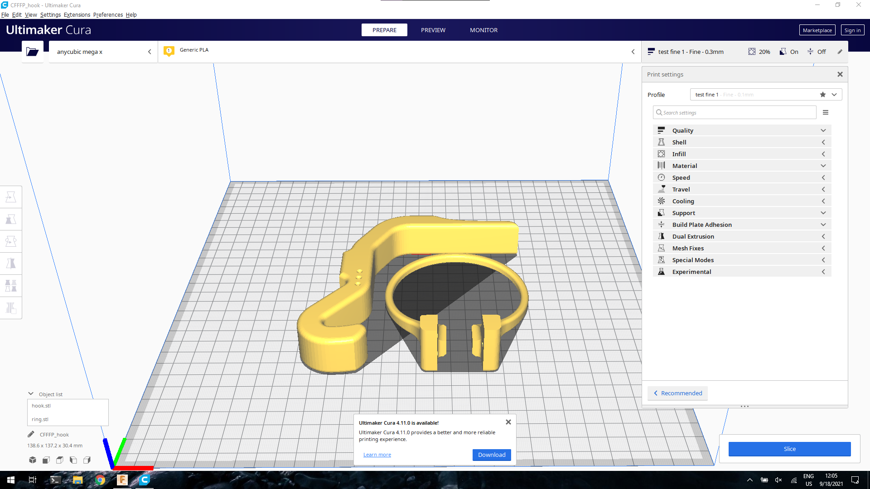This screenshot has width=870, height=489.
Task: Switch to front view cube icon
Action: pos(46,460)
